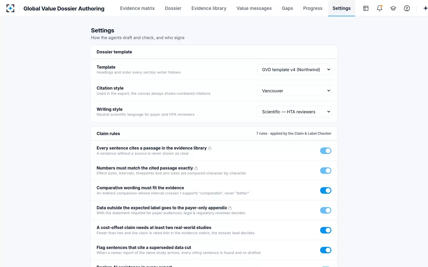This screenshot has width=428, height=267.
Task: Disable 'Flag sentences that cite a superseded data cut'
Action: pyautogui.click(x=326, y=250)
